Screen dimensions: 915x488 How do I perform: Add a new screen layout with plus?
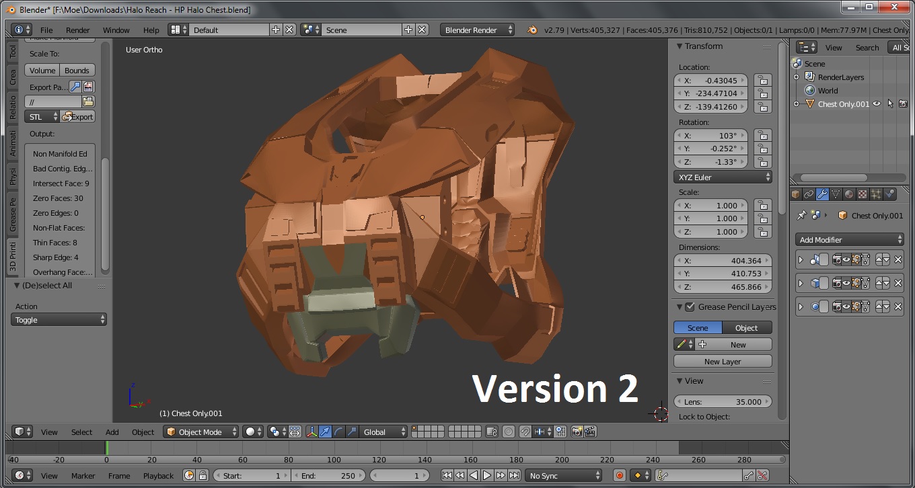276,30
